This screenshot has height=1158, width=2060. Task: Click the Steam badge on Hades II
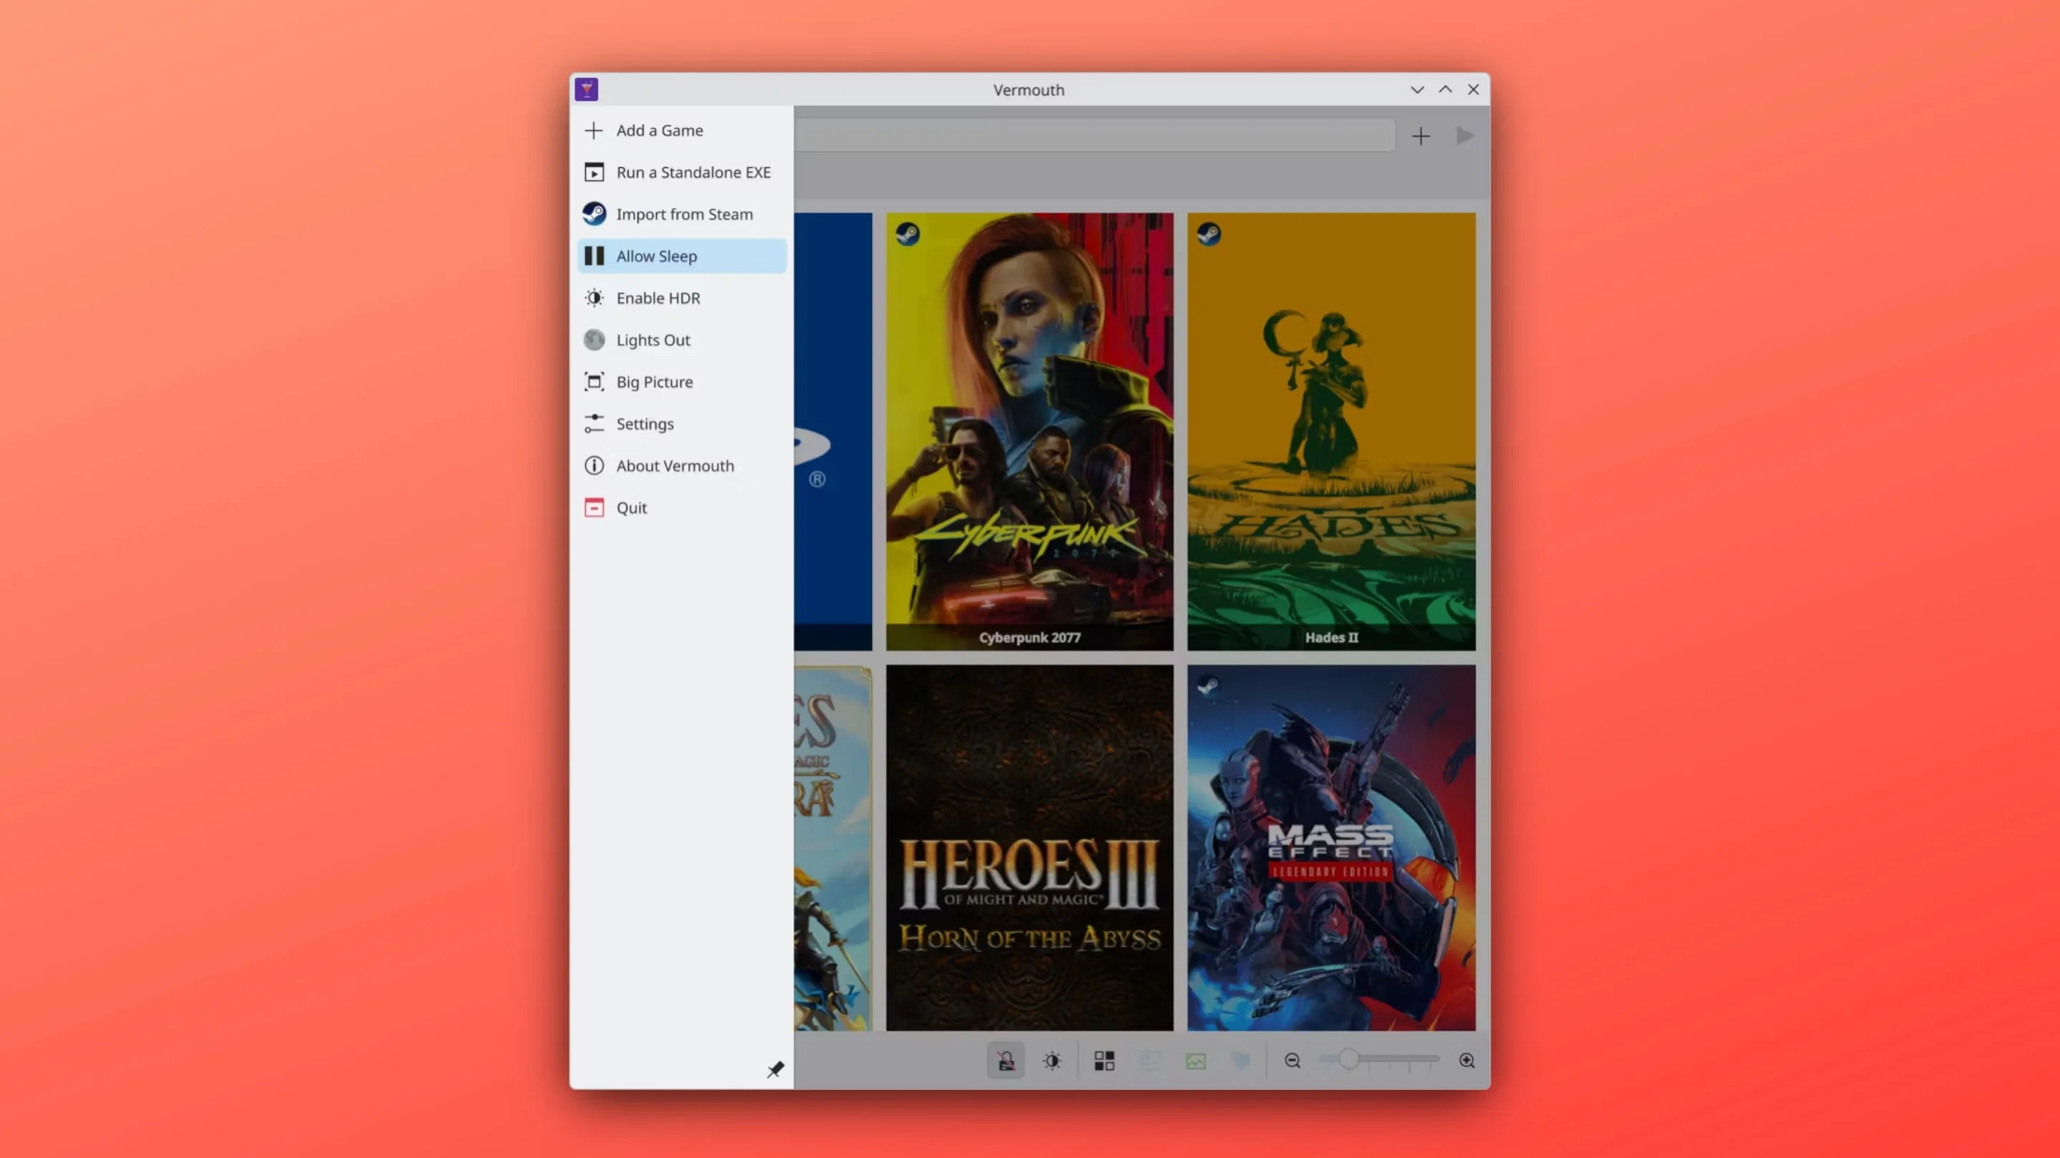1209,234
